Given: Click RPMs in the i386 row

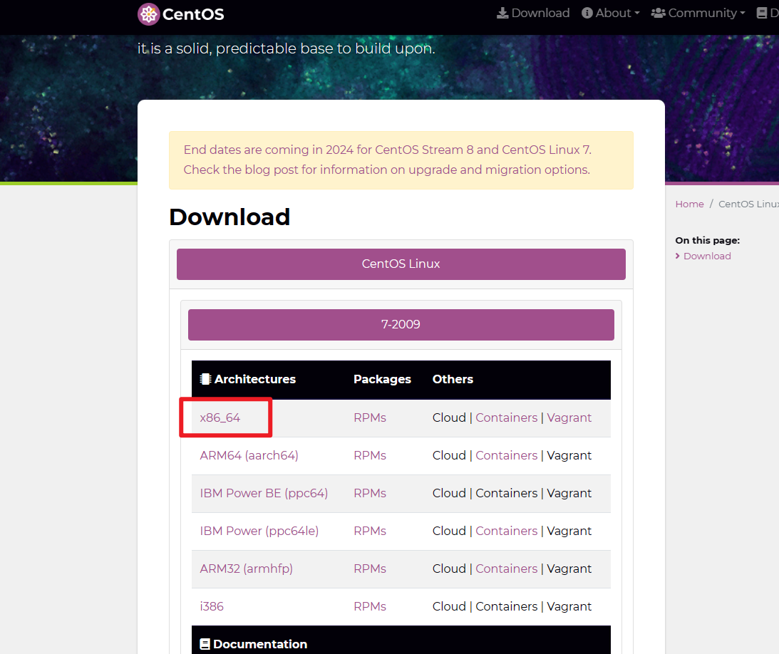Looking at the screenshot, I should click(x=370, y=606).
